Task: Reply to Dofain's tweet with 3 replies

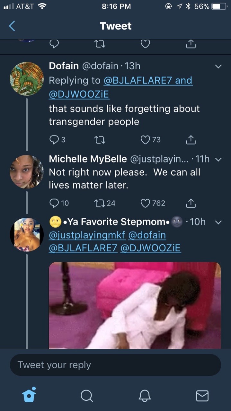Action: tap(54, 140)
